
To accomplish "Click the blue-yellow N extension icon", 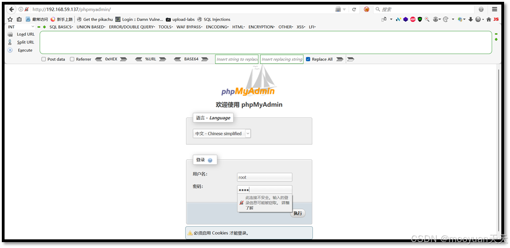I will coord(398,19).
